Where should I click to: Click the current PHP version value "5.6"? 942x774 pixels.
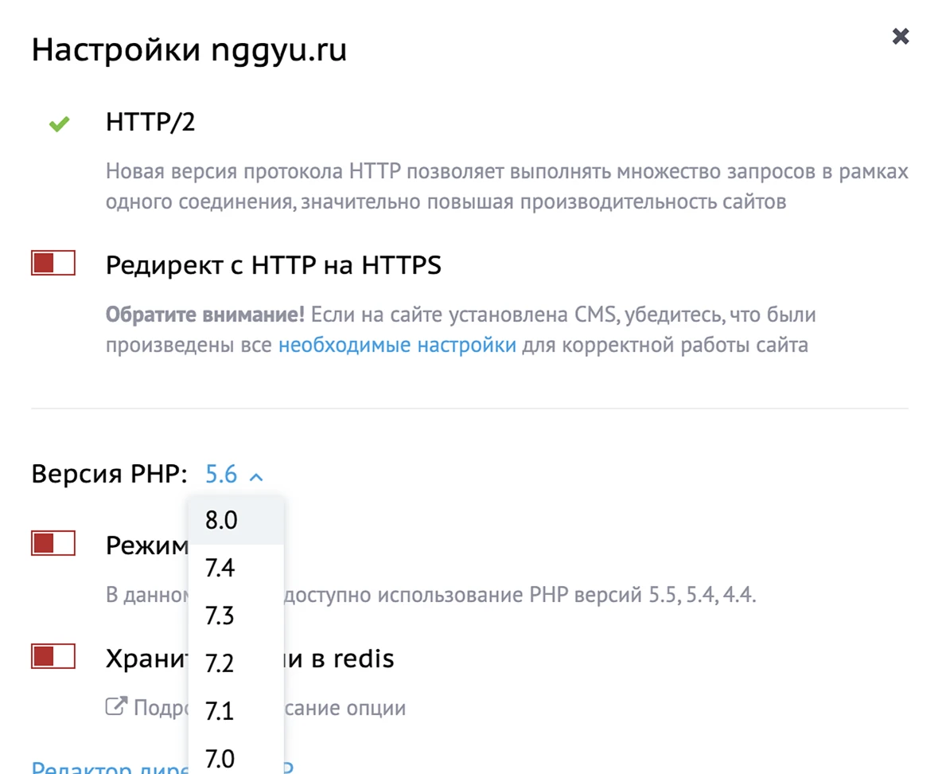click(220, 474)
